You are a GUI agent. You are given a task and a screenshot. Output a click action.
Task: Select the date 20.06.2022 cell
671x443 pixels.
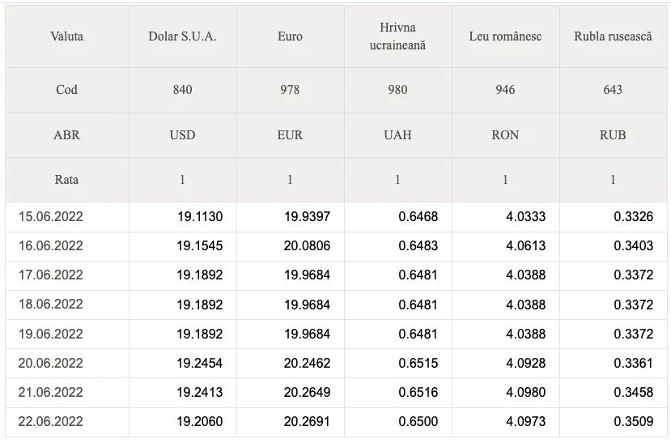tap(51, 363)
